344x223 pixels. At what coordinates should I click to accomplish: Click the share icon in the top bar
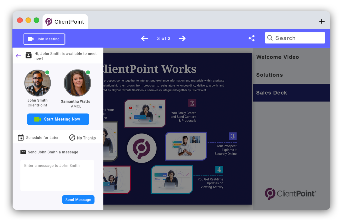[251, 38]
